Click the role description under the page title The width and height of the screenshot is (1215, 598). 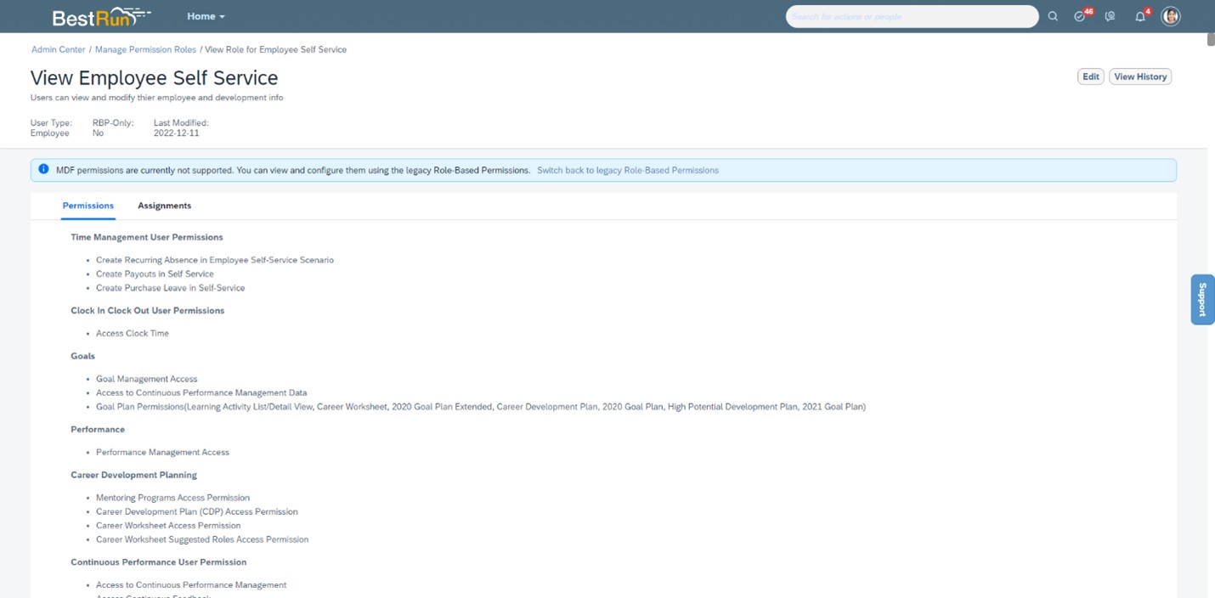(x=157, y=98)
